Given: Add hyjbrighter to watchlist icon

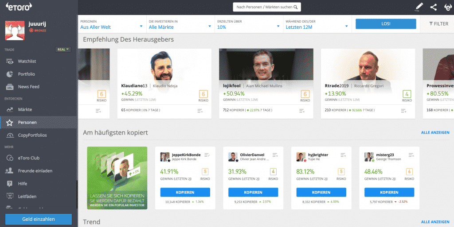Looking at the screenshot, I should coord(343,155).
